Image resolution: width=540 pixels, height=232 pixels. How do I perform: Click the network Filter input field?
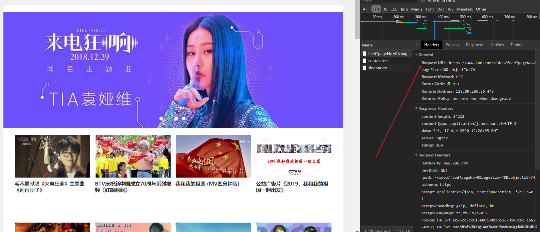click(x=389, y=1)
